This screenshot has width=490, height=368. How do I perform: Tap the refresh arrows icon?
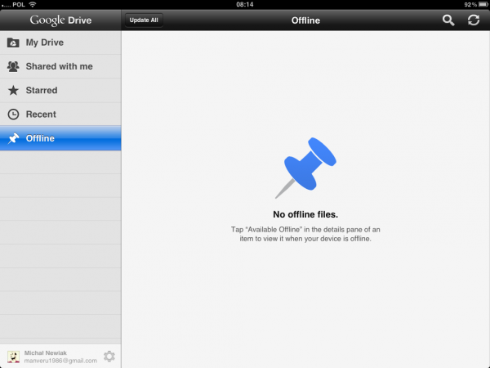pyautogui.click(x=473, y=20)
